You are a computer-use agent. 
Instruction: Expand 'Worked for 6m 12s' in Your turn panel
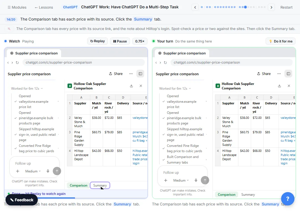(175, 88)
